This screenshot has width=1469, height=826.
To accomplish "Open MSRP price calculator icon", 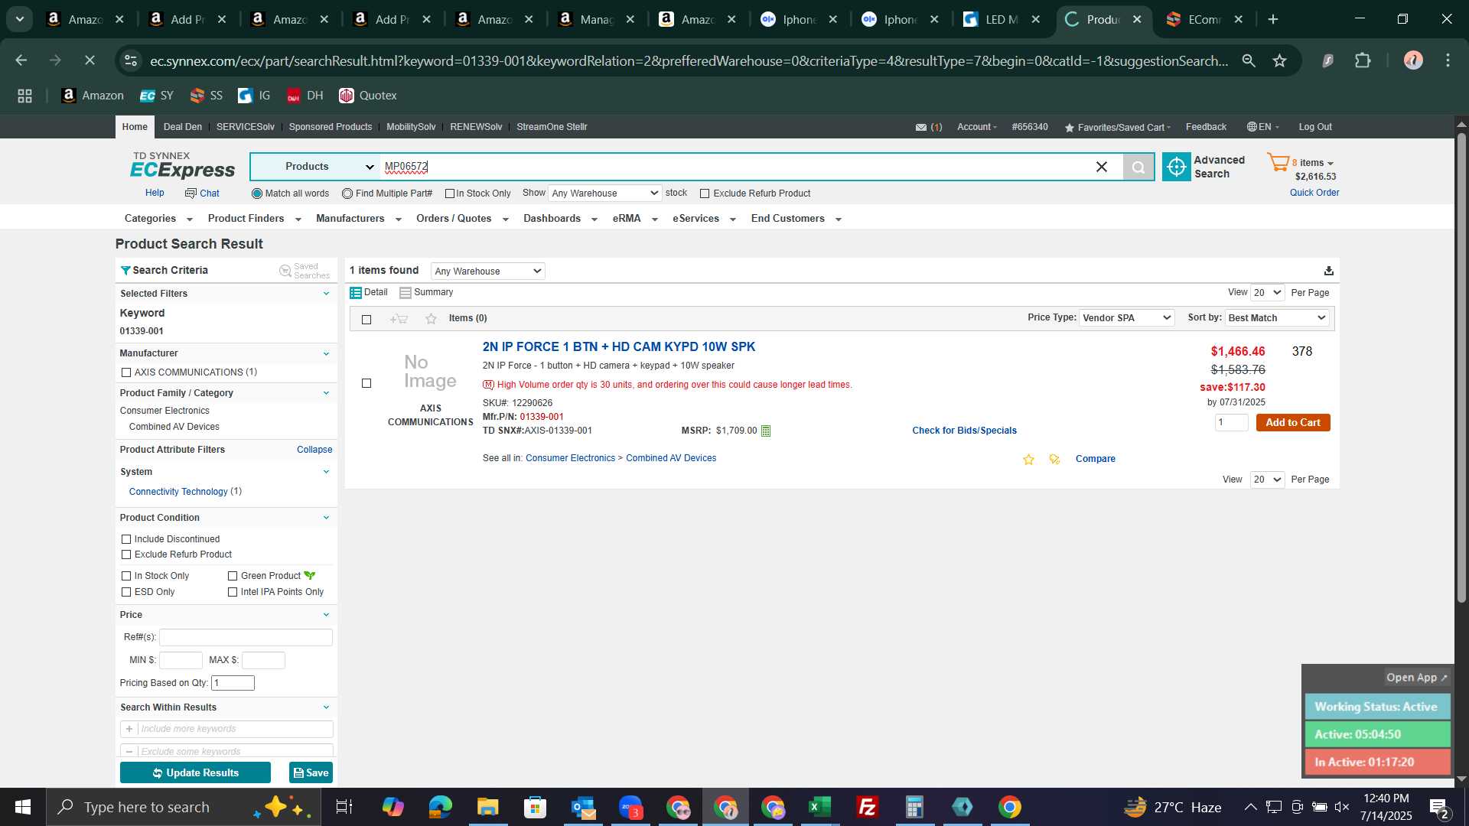I will tap(766, 431).
